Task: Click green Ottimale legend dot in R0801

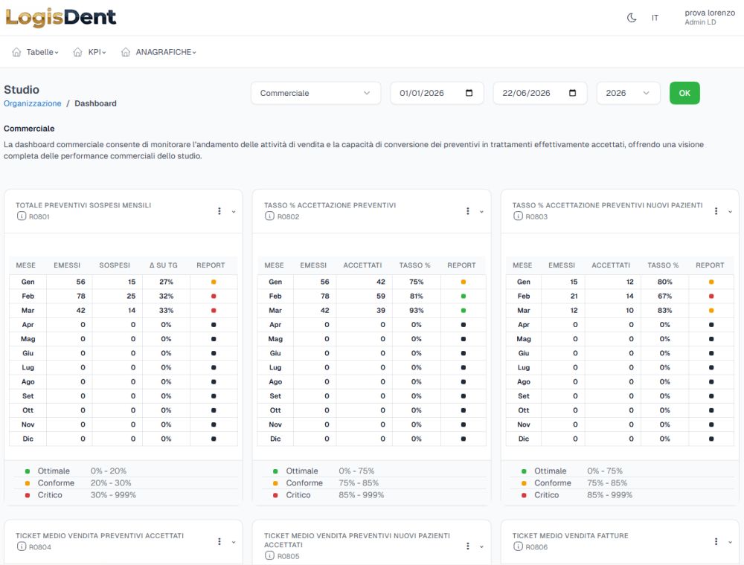Action: tap(28, 471)
